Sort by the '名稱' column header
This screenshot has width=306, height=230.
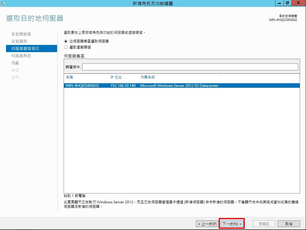pyautogui.click(x=69, y=77)
